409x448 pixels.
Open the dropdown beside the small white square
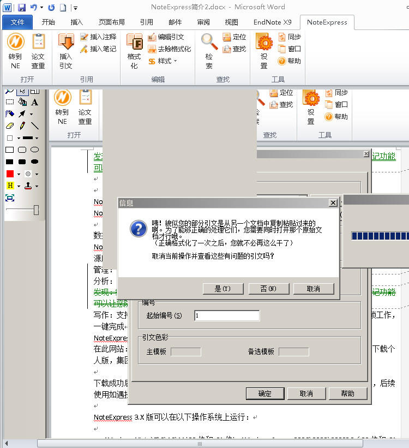pos(19,138)
